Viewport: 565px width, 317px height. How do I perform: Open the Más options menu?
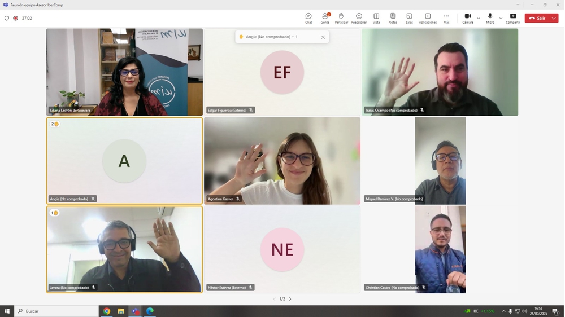446,18
